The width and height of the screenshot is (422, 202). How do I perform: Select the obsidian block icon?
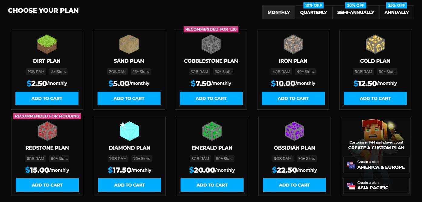(294, 131)
